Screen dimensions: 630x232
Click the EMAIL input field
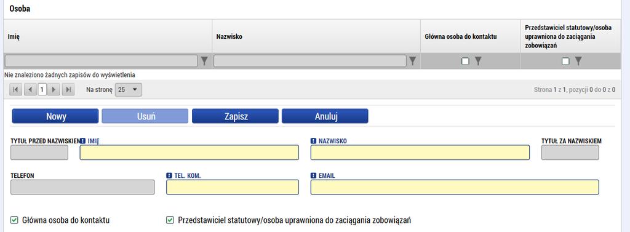click(455, 187)
